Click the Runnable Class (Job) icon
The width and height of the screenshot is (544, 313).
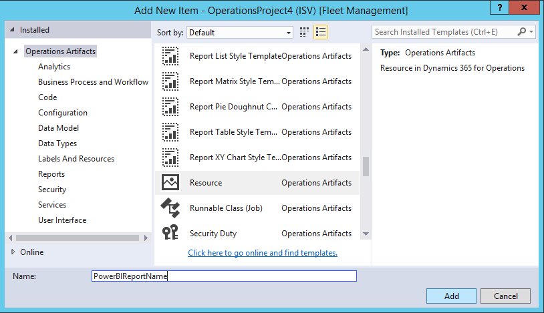pos(170,208)
